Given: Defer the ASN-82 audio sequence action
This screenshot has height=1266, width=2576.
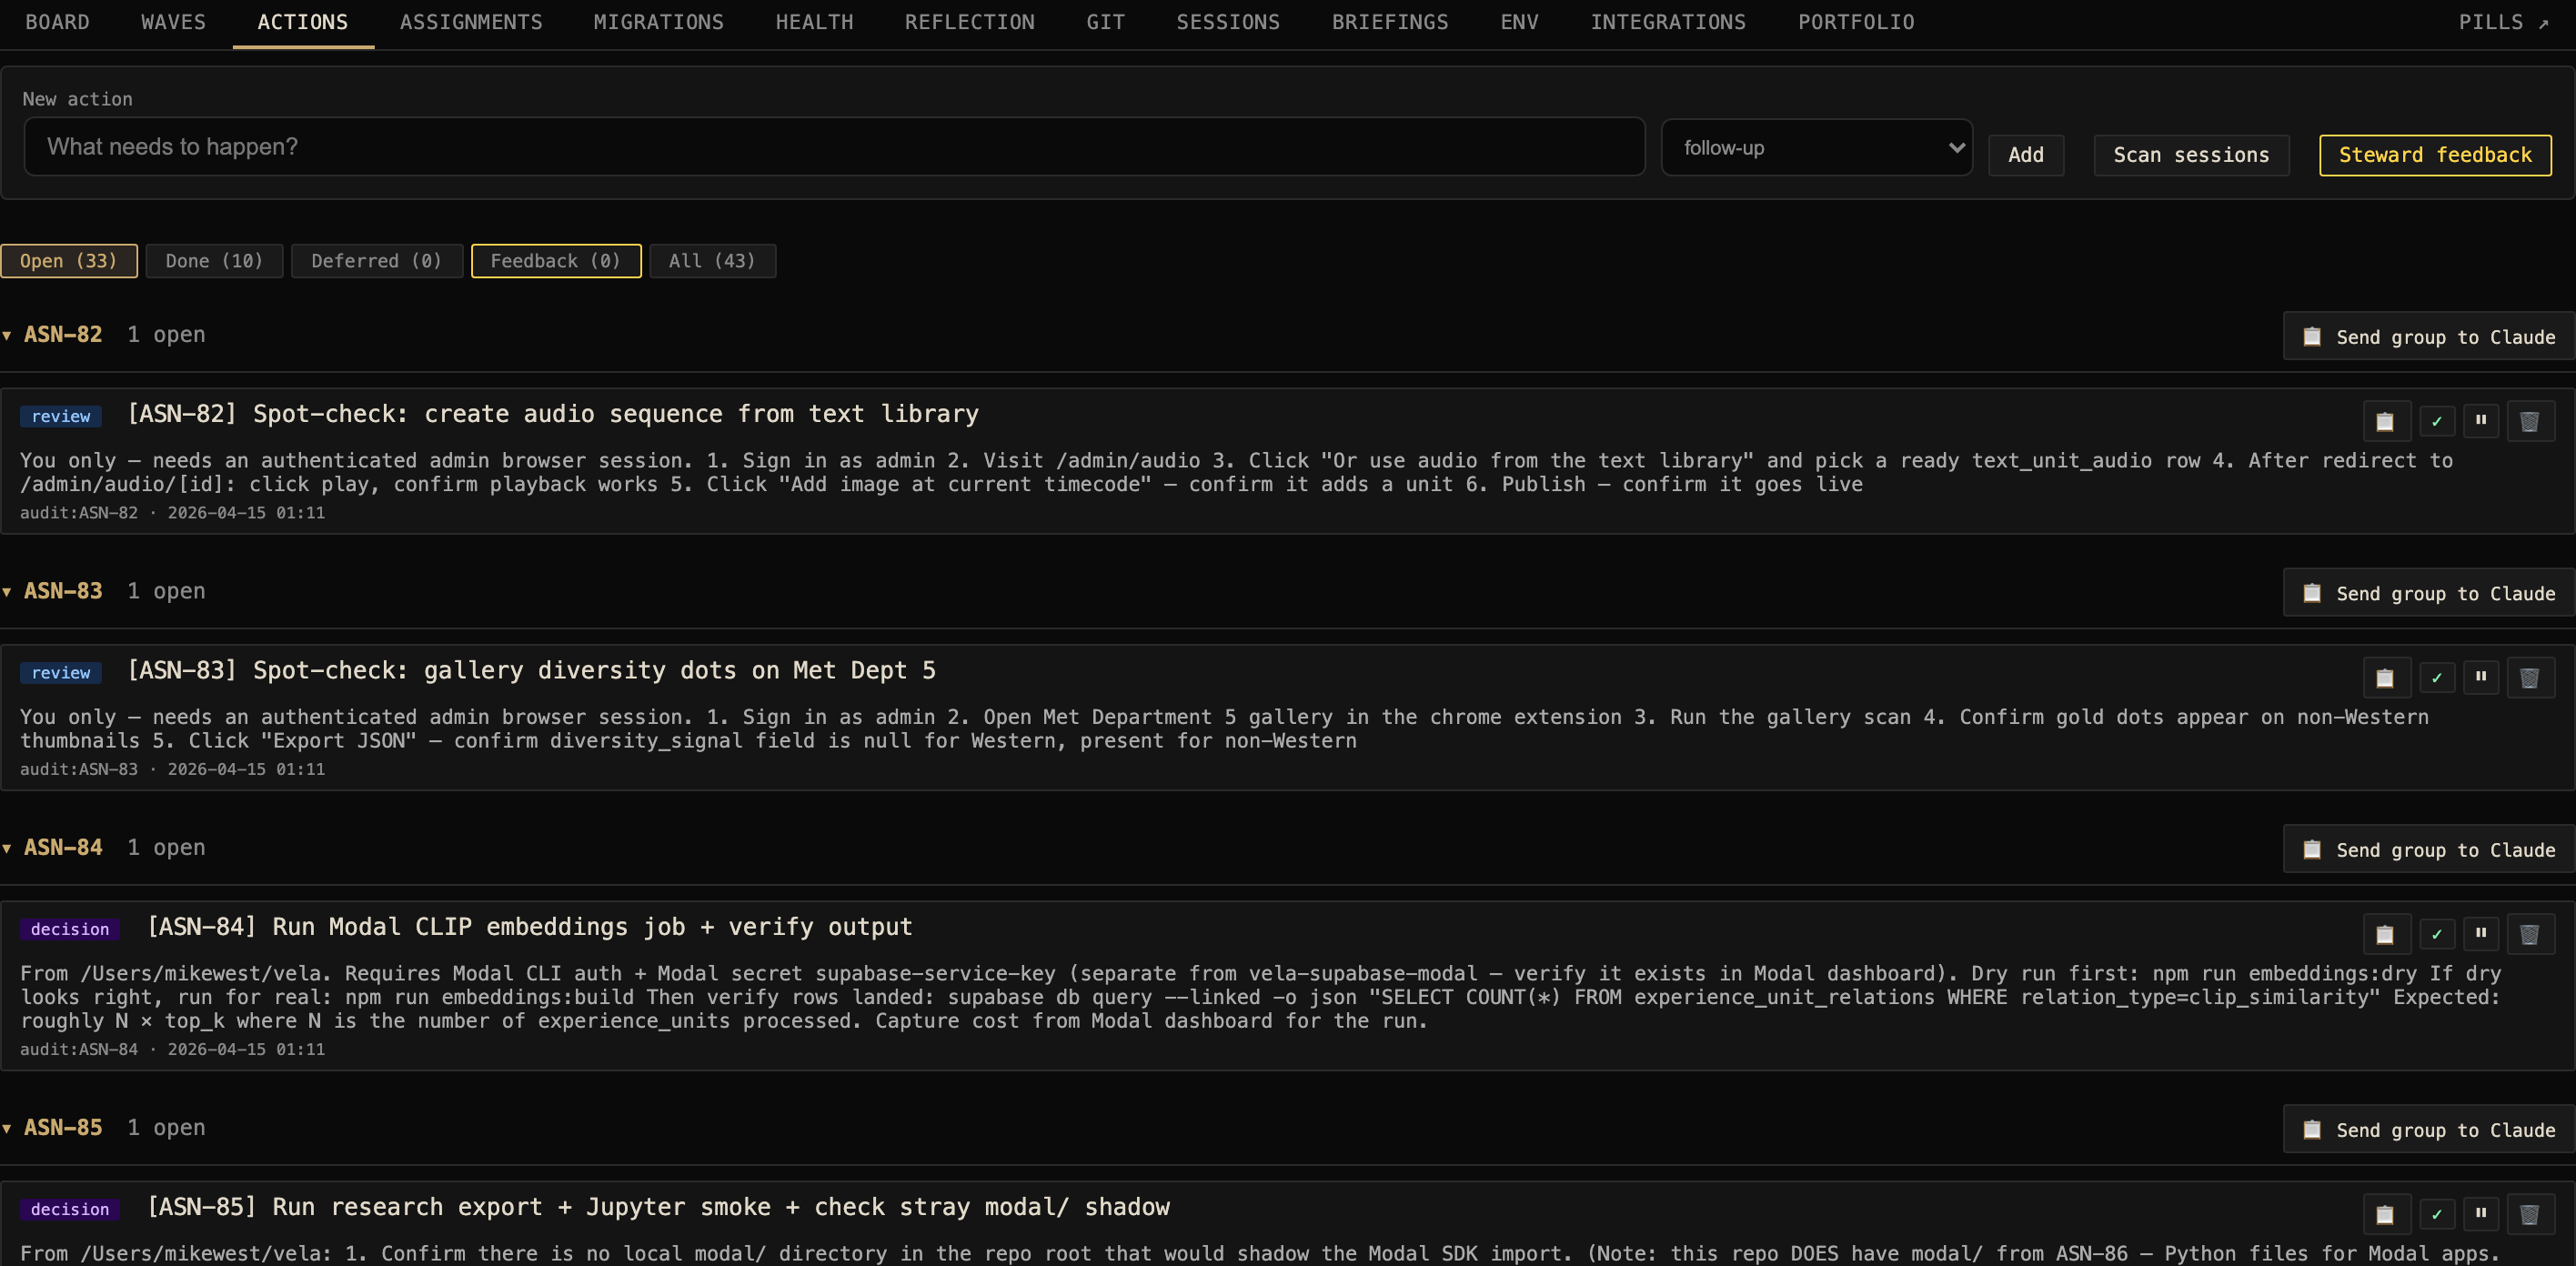Looking at the screenshot, I should [x=2481, y=421].
